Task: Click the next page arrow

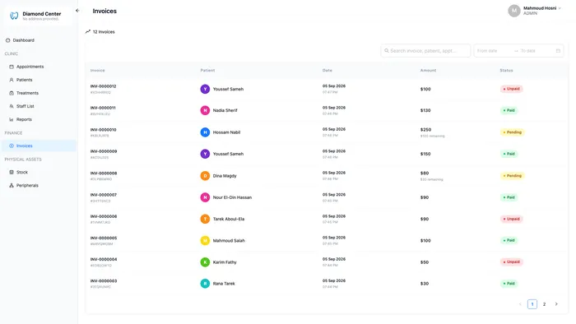Action: pyautogui.click(x=556, y=304)
